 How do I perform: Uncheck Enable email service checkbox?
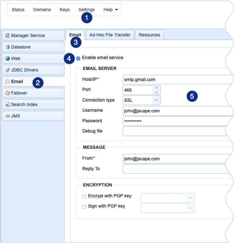[x=78, y=58]
